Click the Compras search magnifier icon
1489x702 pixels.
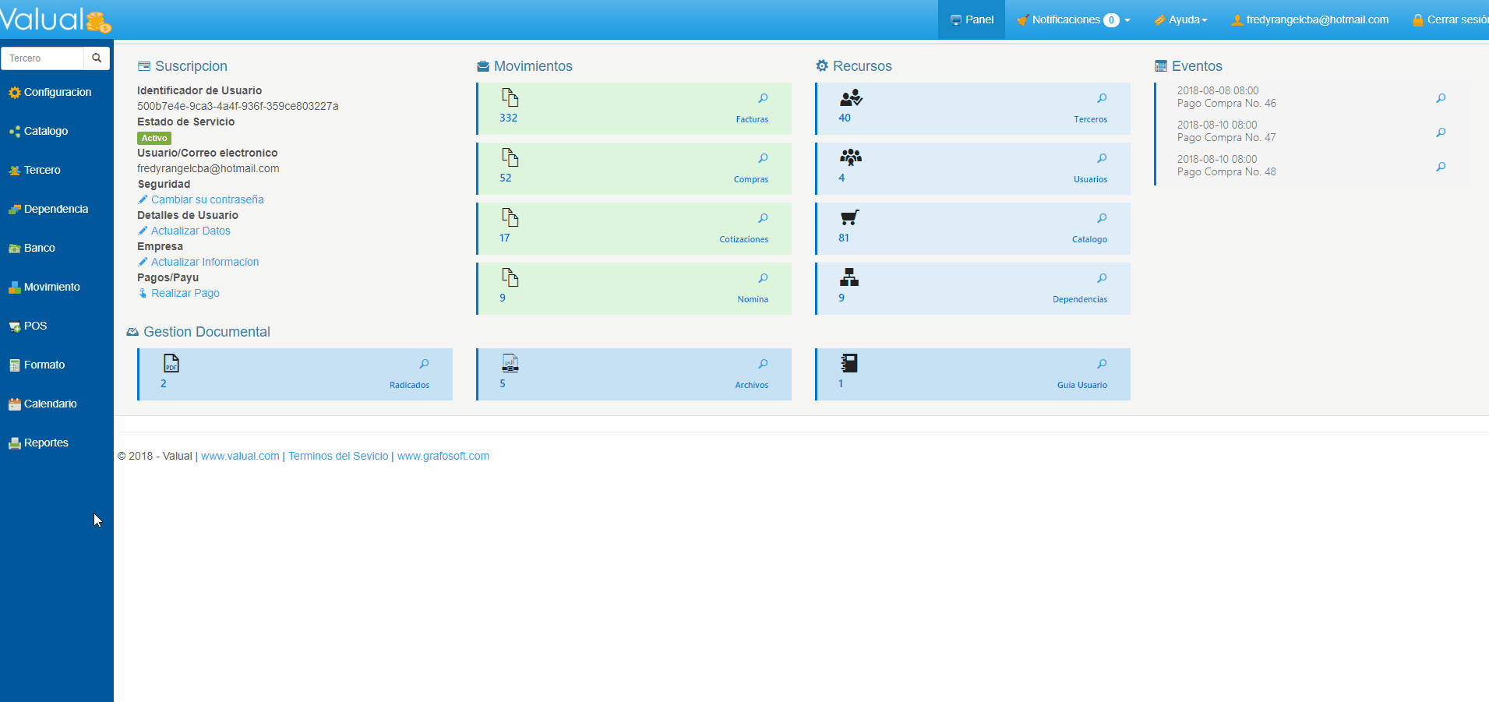tap(763, 158)
